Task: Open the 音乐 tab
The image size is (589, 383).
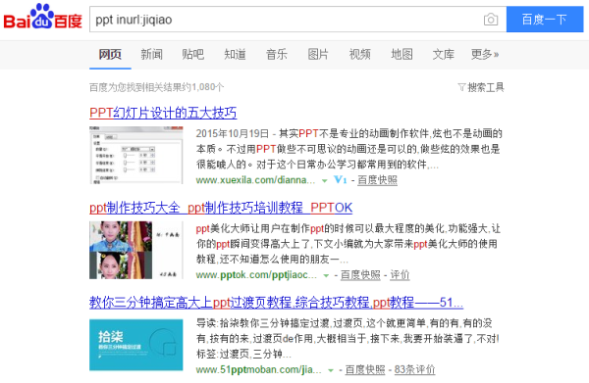Action: (277, 54)
